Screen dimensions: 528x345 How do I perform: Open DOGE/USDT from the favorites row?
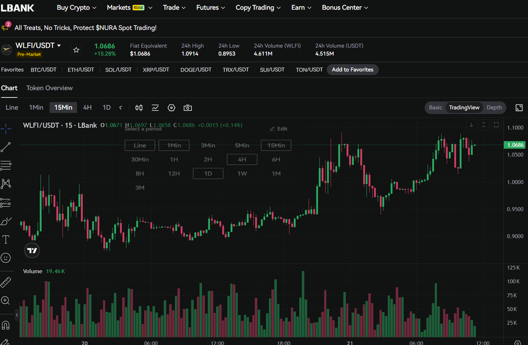196,69
